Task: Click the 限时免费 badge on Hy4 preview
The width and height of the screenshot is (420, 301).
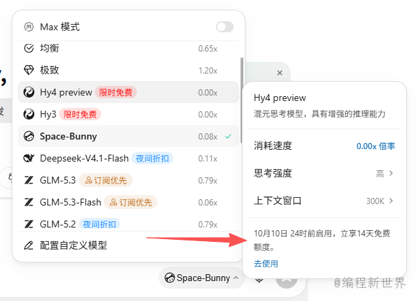Action: tap(115, 92)
